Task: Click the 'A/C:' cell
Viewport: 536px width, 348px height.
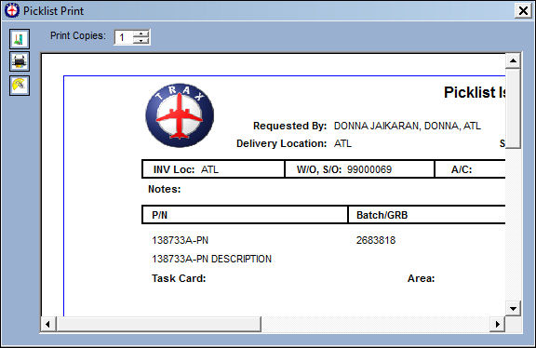Action: 470,169
